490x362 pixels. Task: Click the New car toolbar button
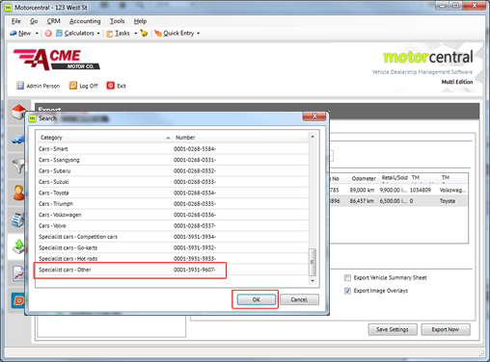20,33
